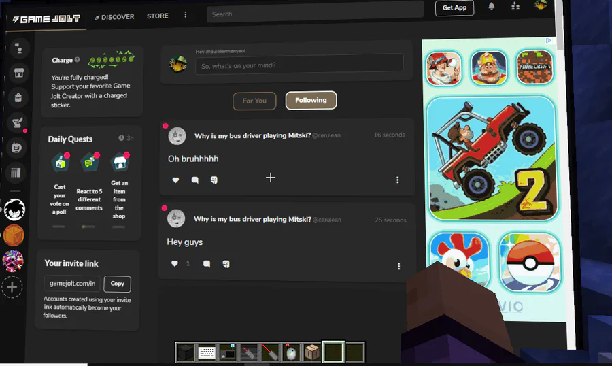This screenshot has width=612, height=366.
Task: Switch to the Following feed
Action: [x=311, y=100]
